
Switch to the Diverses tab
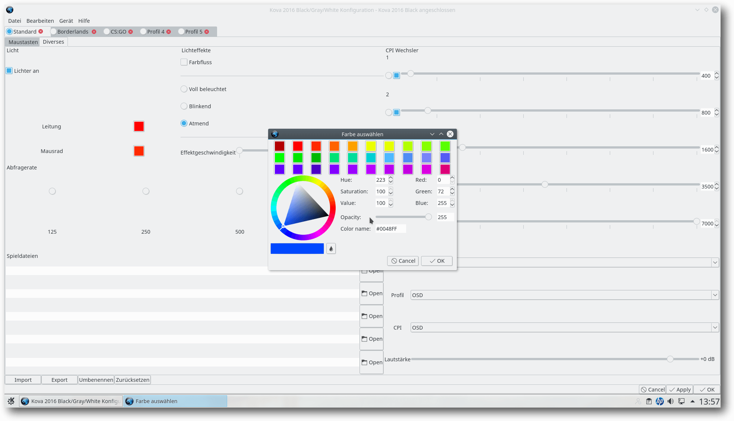point(53,42)
